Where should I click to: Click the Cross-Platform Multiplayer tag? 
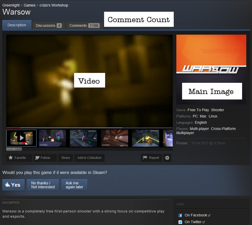[206, 131]
